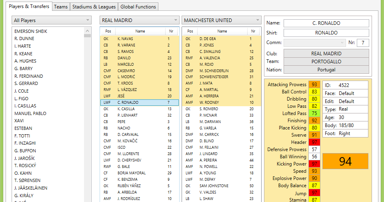
Task: Select D. DE GEA row in Manchester United
Action: [222, 38]
